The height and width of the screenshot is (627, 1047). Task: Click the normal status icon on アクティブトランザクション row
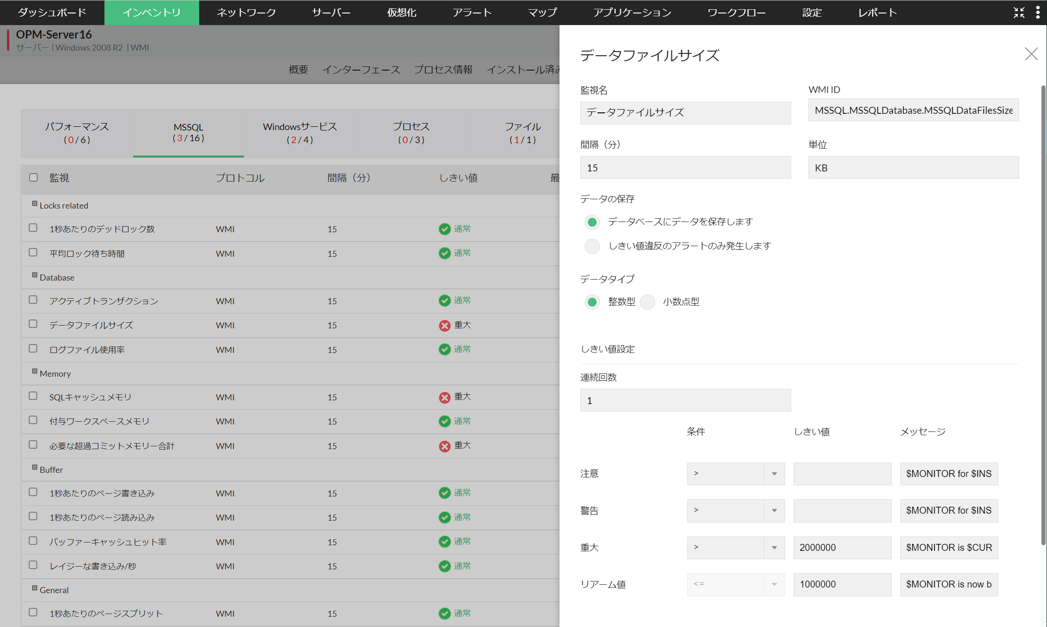coord(444,300)
